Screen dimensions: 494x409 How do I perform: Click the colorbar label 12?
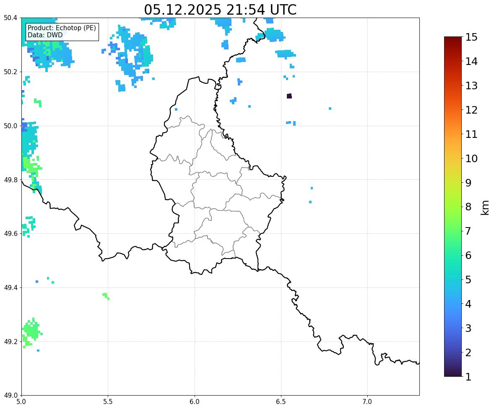(x=471, y=110)
